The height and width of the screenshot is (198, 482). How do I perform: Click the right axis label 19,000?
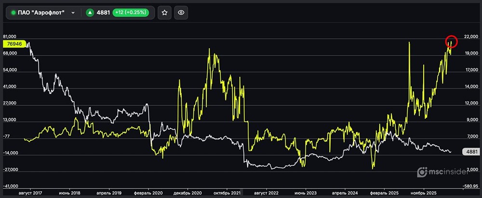pos(471,54)
